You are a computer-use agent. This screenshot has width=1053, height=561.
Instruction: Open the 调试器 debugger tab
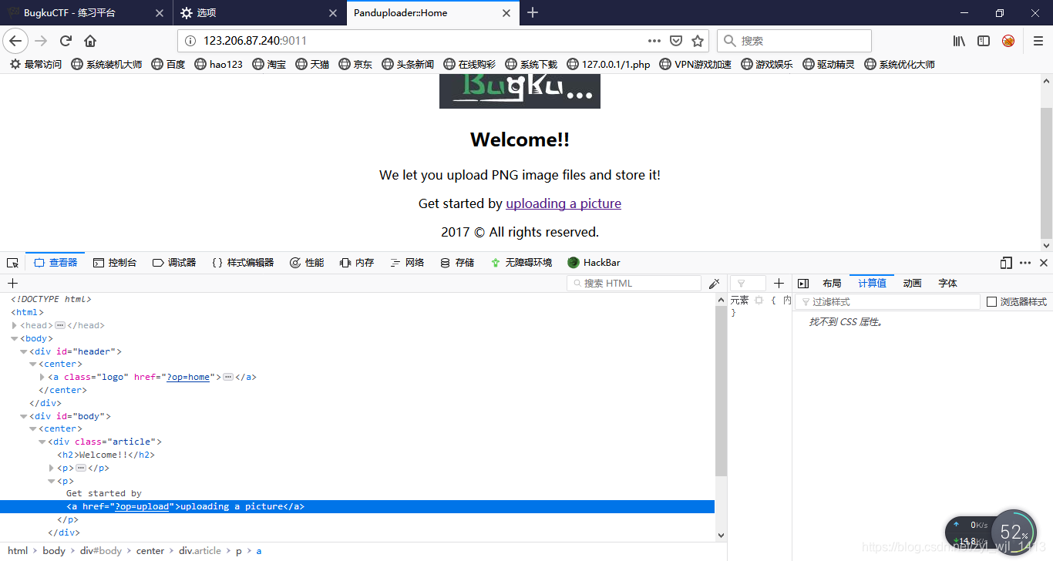[174, 263]
